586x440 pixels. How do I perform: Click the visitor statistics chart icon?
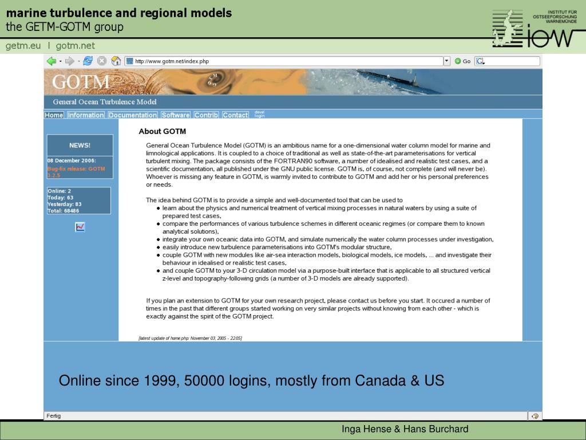coord(80,227)
